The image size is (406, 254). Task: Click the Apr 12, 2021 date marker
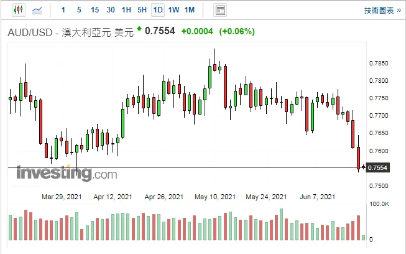point(113,197)
